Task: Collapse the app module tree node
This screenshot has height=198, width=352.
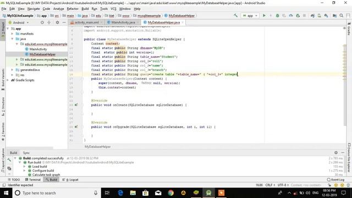Action: (x=8, y=29)
